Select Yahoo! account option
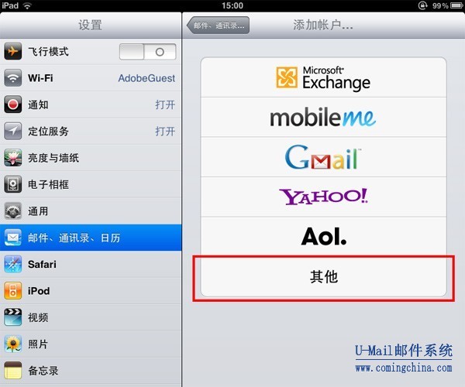The width and height of the screenshot is (465, 387). tap(323, 197)
